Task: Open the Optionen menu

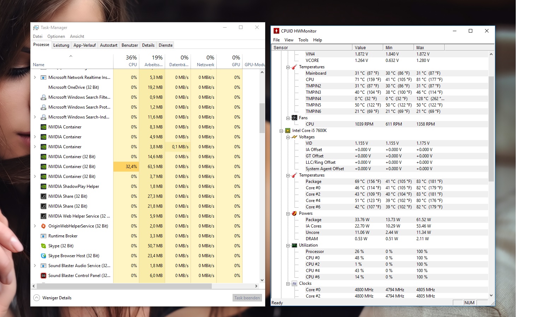Action: 56,36
